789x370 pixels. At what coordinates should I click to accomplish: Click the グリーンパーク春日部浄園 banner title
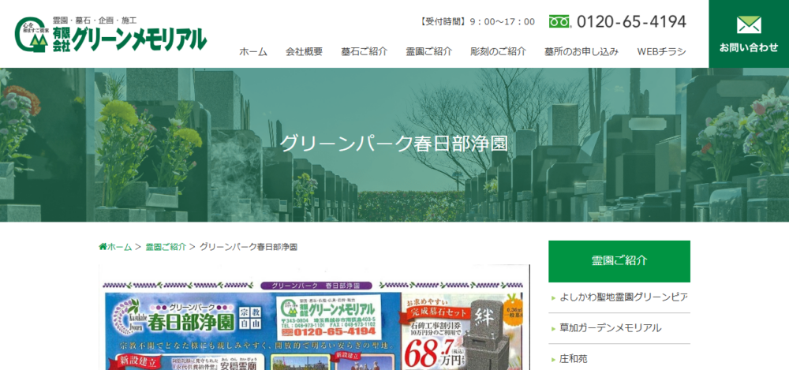394,144
